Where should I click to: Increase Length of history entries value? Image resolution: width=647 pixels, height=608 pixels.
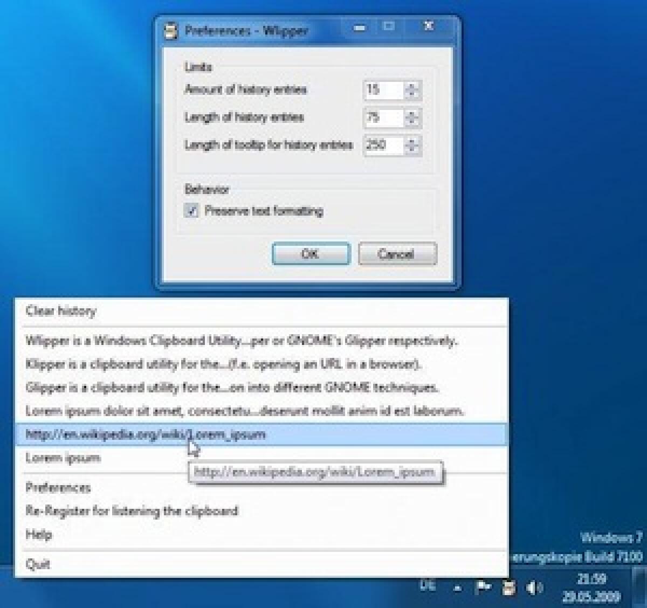[x=412, y=113]
